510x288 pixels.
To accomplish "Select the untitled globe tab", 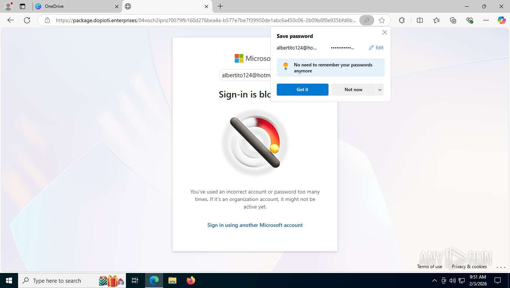I will pos(167,6).
